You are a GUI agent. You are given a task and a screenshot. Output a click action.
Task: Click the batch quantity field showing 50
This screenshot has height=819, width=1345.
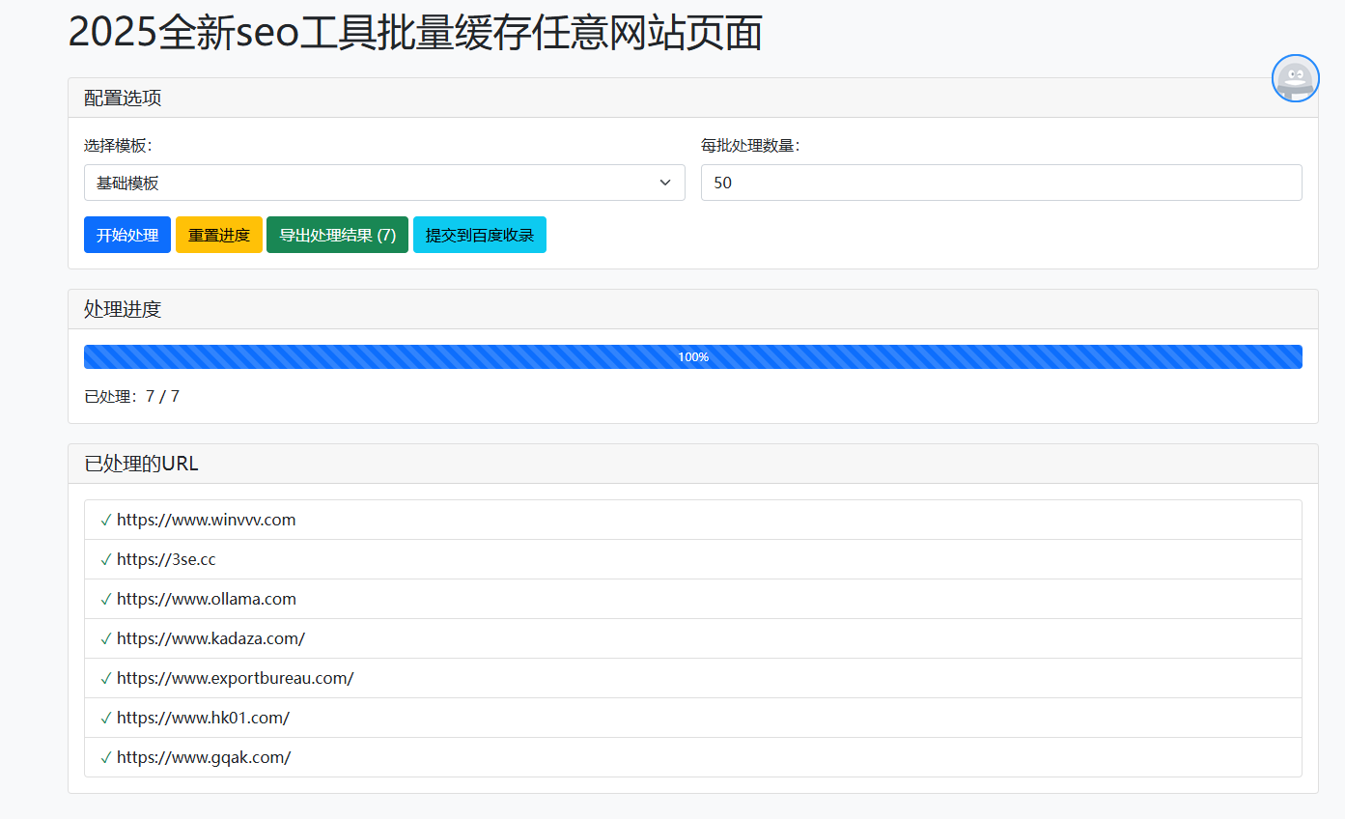point(1000,182)
